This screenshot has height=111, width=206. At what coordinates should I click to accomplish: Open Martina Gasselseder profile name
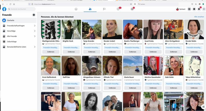coord(153,77)
